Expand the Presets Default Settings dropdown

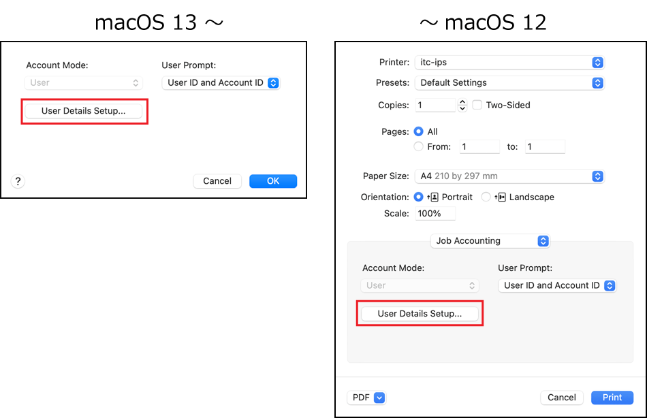pyautogui.click(x=509, y=82)
